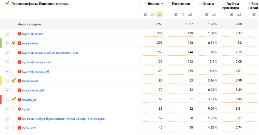Show Посетители values as percentages
The image size is (259, 135).
pyautogui.click(x=183, y=14)
